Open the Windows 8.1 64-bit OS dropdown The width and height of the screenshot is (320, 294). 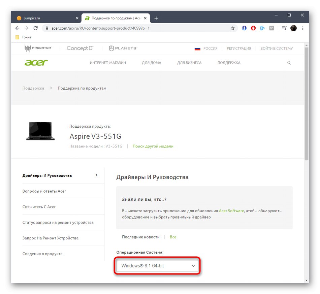(157, 266)
